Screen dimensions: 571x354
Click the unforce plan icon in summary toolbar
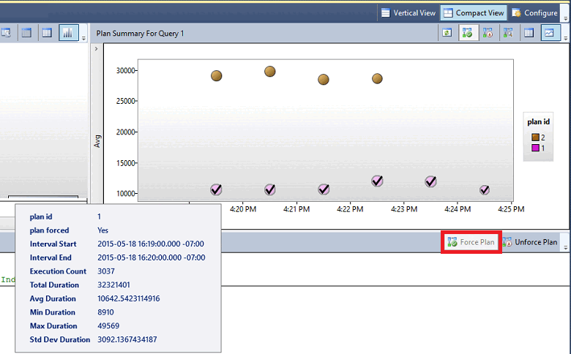pyautogui.click(x=487, y=33)
